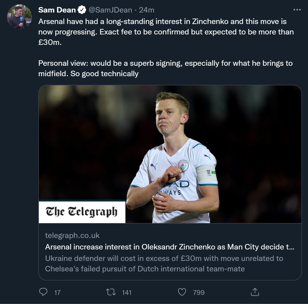Click The Telegraph logo on the card
This screenshot has width=308, height=304.
pos(82,212)
